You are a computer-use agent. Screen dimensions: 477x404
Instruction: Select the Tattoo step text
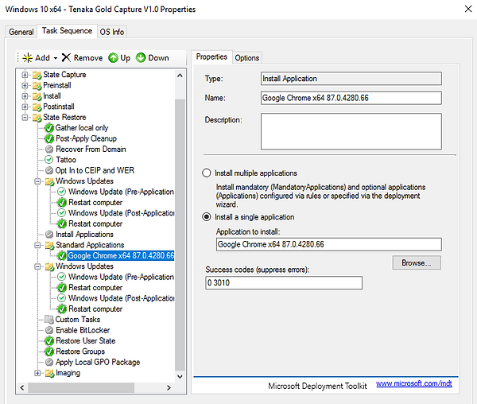[x=66, y=160]
